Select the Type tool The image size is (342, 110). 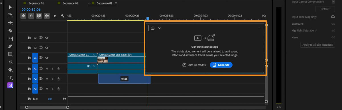click(x=10, y=77)
